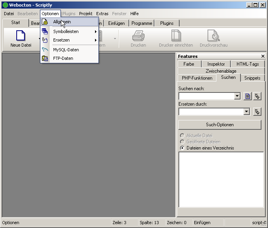Click the FTP-Daten menu icon
This screenshot has width=268, height=228.
(x=45, y=58)
